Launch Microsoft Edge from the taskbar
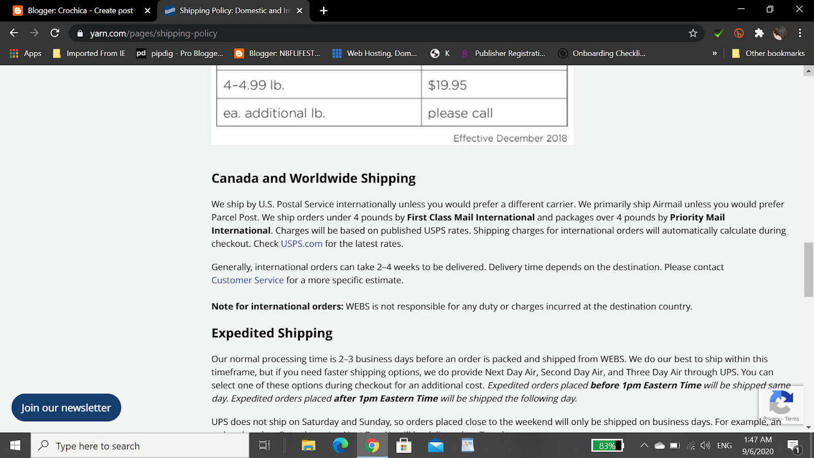The image size is (814, 458). tap(340, 446)
